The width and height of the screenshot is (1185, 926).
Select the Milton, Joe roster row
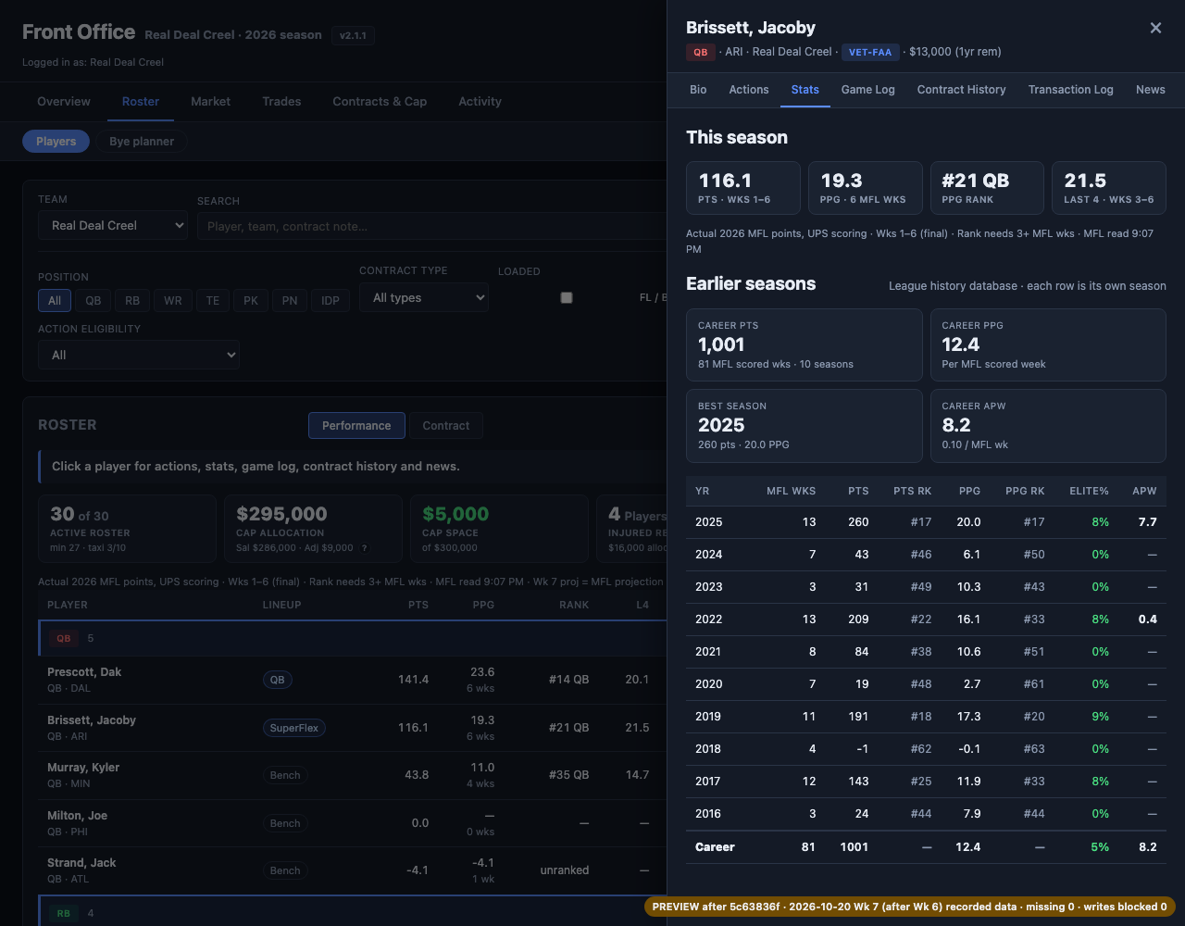click(x=353, y=823)
